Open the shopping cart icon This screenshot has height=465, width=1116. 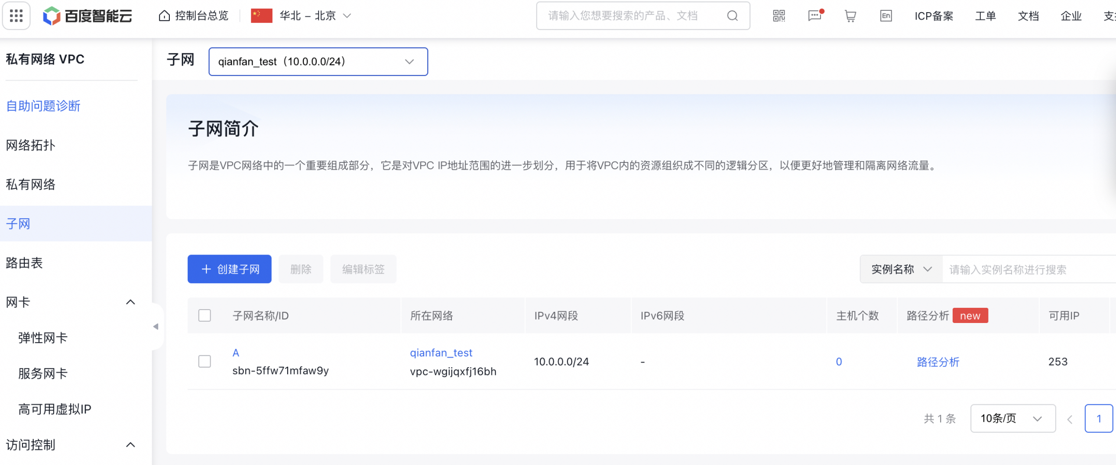click(850, 16)
